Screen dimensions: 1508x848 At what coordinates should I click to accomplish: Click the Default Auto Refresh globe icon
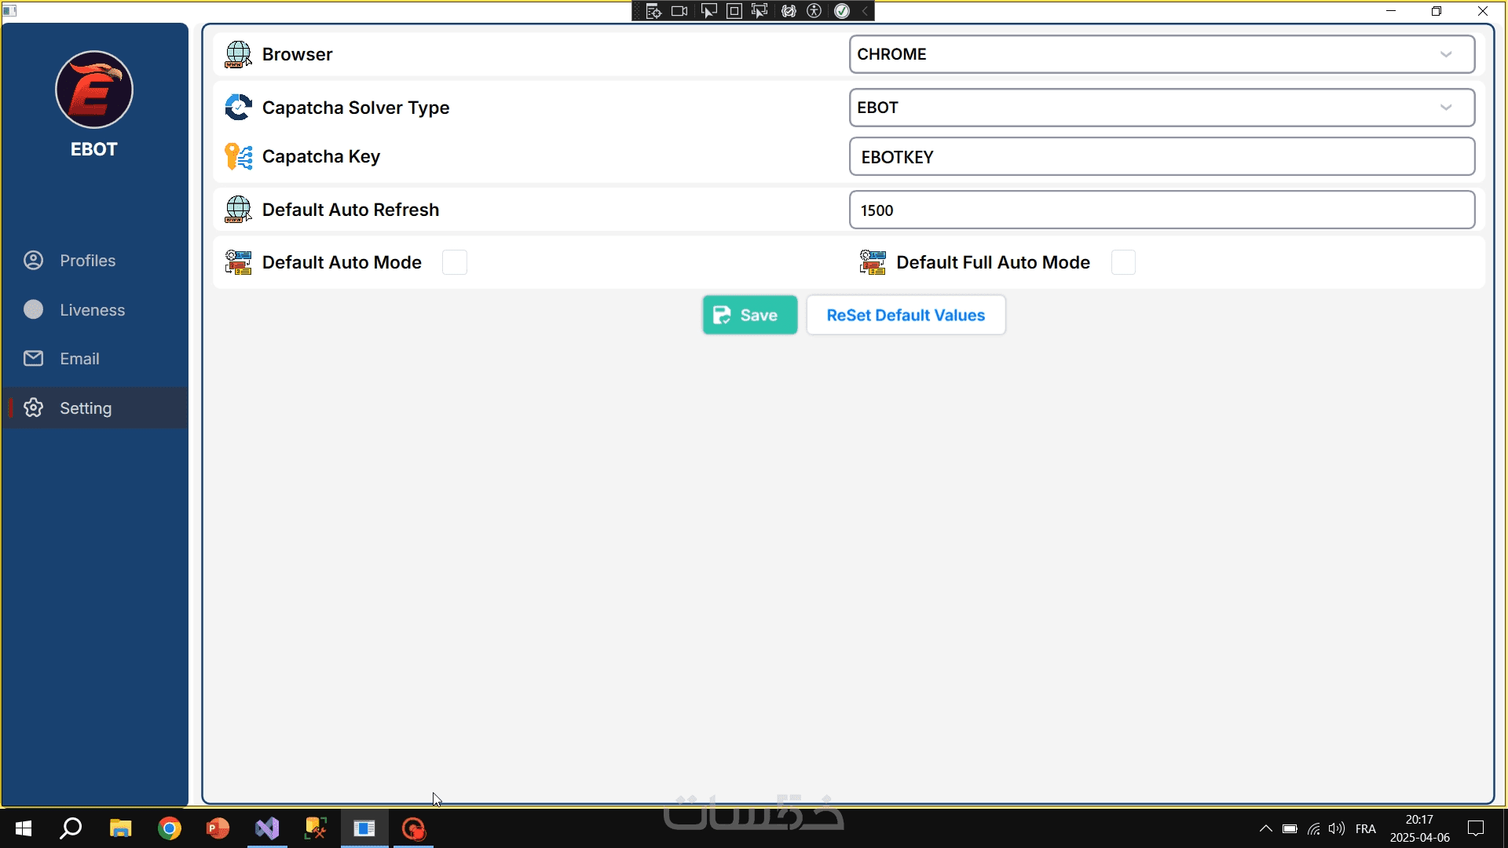tap(238, 210)
